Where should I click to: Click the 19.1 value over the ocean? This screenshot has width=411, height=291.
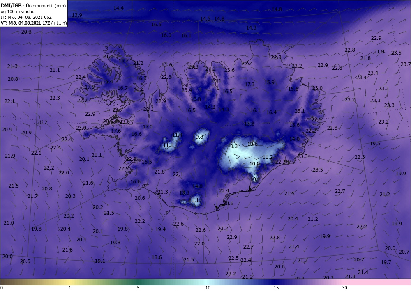click(x=100, y=261)
